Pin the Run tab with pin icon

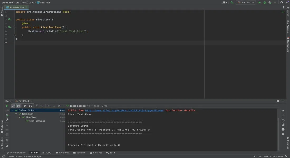point(7,146)
